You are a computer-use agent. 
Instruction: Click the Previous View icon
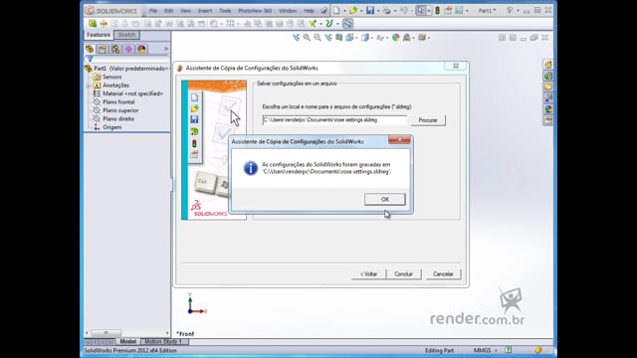tap(328, 38)
